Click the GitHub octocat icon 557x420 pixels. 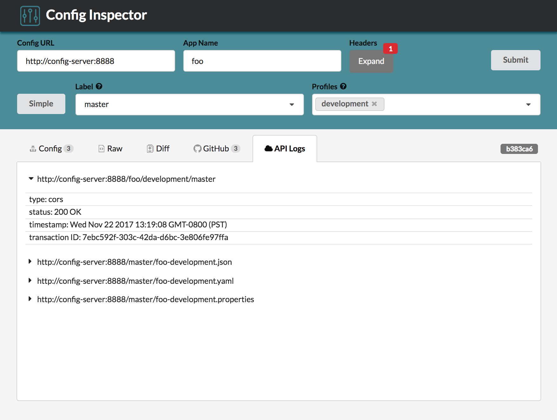point(197,148)
